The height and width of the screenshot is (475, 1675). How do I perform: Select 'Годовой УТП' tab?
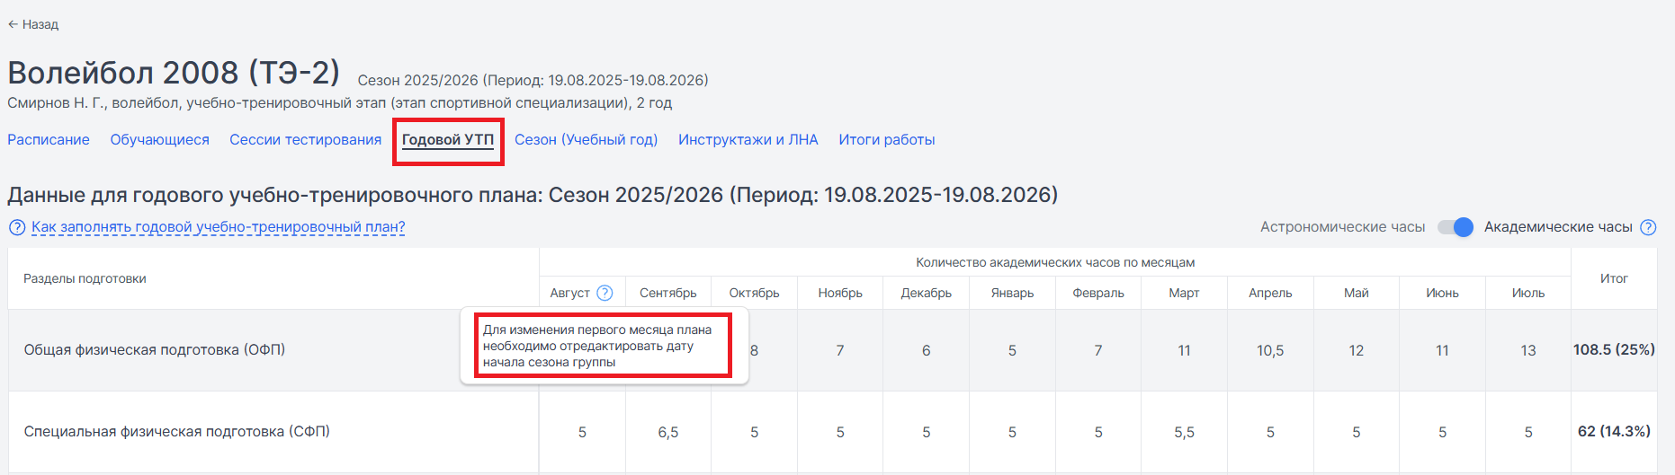point(448,139)
